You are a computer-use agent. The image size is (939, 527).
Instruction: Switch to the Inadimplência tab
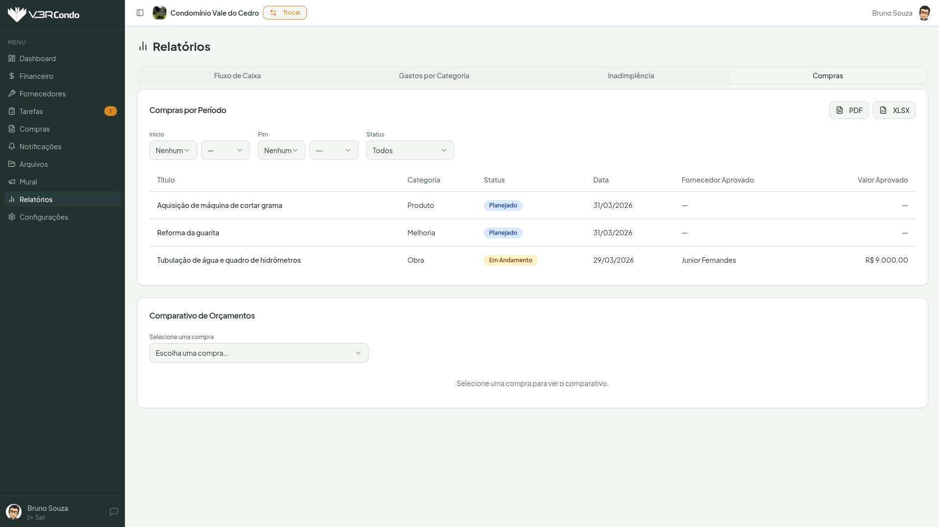tap(631, 75)
